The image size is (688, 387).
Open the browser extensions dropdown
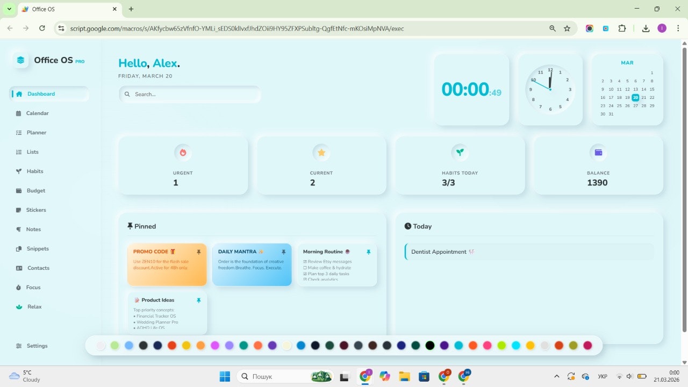[622, 28]
